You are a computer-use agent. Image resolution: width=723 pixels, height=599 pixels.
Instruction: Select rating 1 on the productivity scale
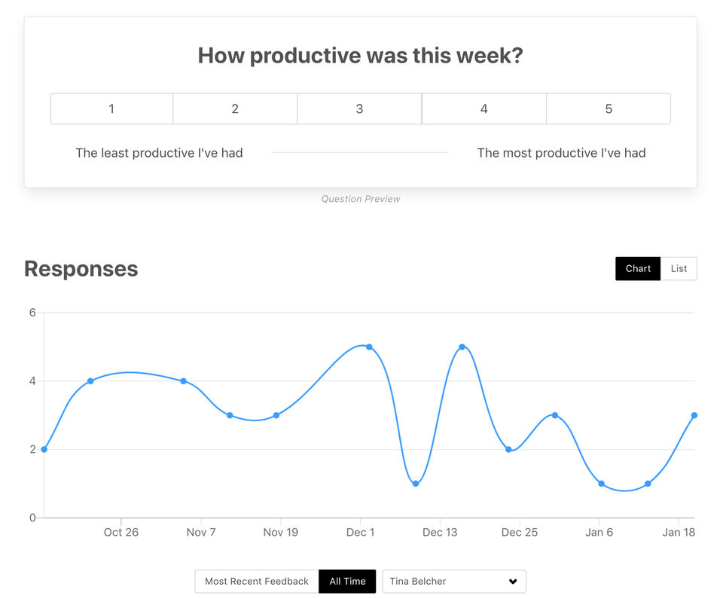111,109
